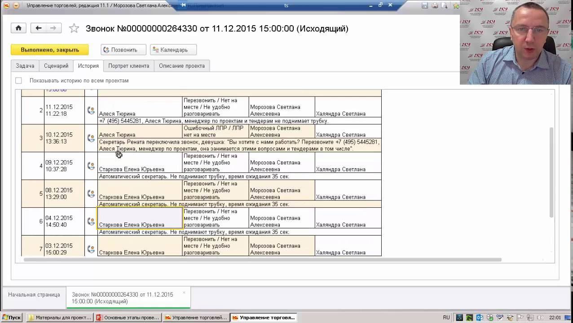Click the call icon in row 3
573x323 pixels.
point(91,138)
